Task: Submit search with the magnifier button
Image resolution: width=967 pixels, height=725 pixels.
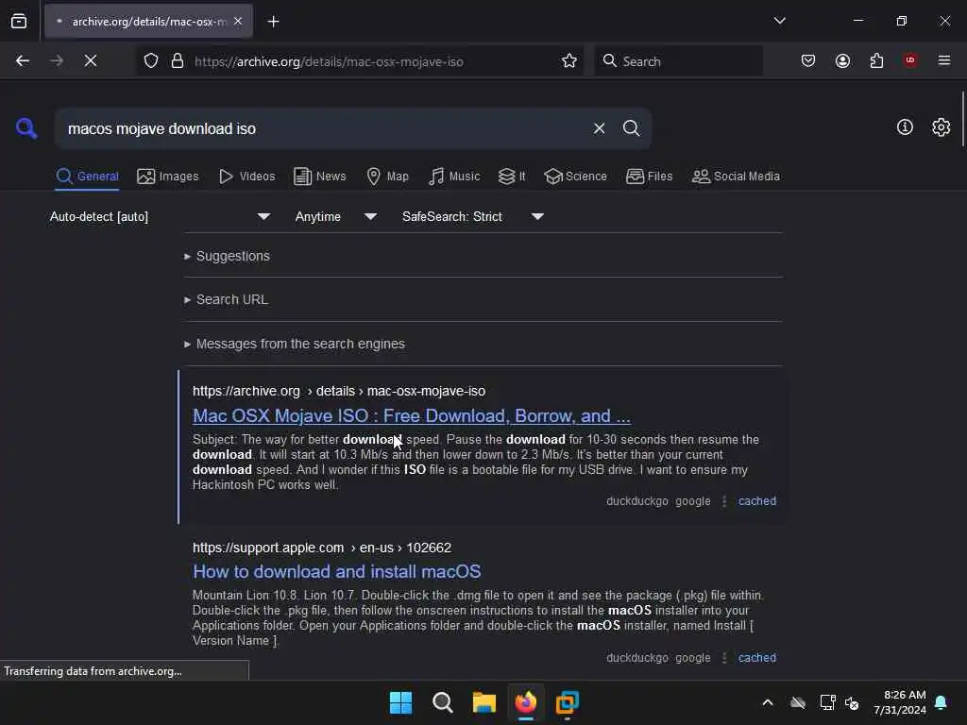Action: [x=631, y=128]
